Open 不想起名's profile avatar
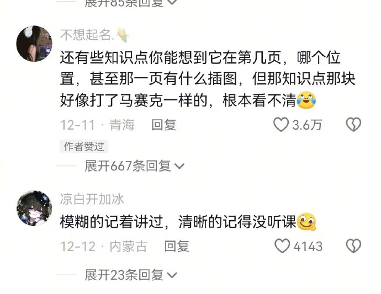The image size is (381, 294). (34, 44)
